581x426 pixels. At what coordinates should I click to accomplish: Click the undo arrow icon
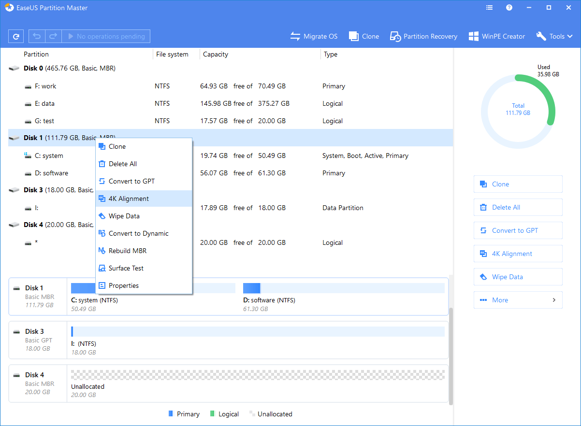pos(37,36)
